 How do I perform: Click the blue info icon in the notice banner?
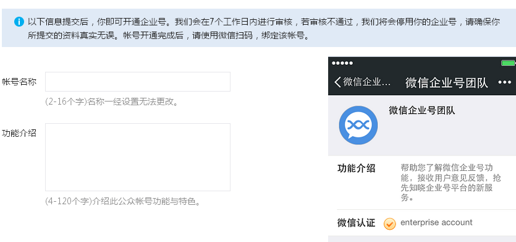pos(19,22)
